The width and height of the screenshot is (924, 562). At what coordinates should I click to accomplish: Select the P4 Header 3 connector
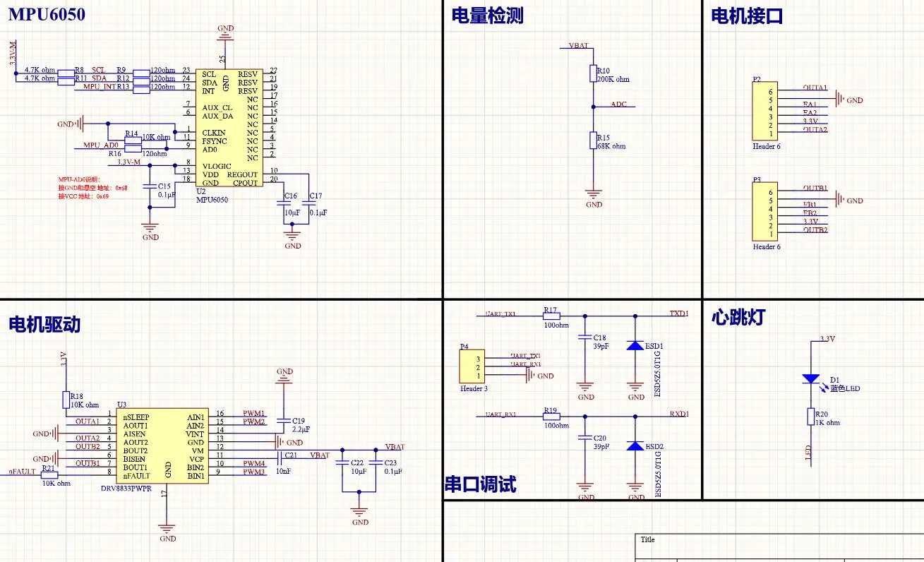pos(470,368)
